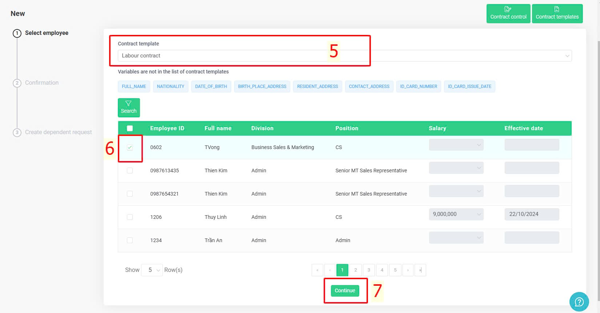Click the Position column header
The width and height of the screenshot is (600, 313).
tap(347, 128)
